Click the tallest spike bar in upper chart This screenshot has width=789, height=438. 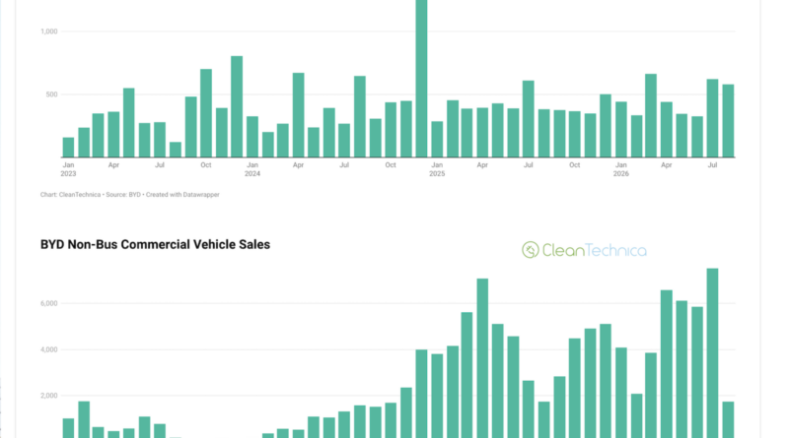422,79
